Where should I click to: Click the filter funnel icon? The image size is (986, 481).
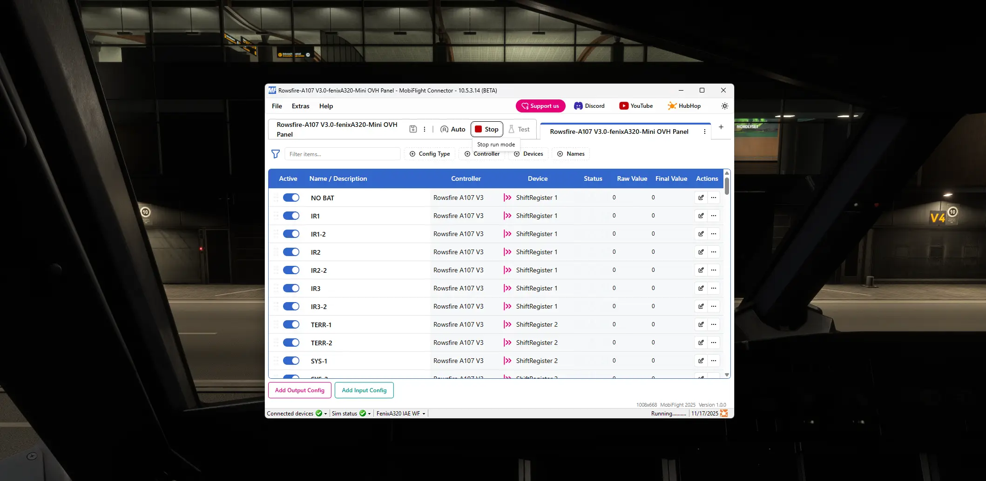[x=276, y=154]
